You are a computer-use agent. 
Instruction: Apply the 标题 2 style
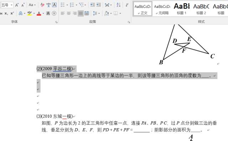coord(201,9)
